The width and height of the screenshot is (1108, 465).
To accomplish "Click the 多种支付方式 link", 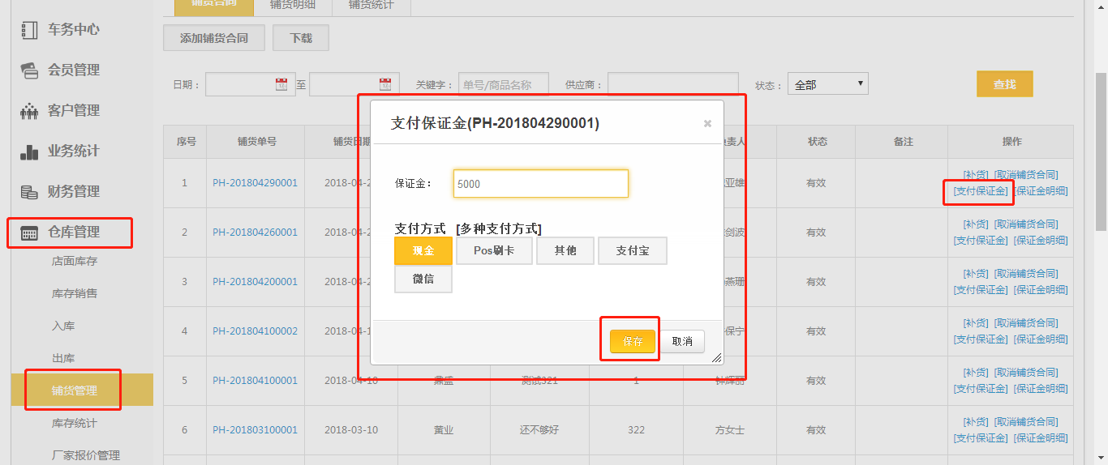I will point(499,228).
